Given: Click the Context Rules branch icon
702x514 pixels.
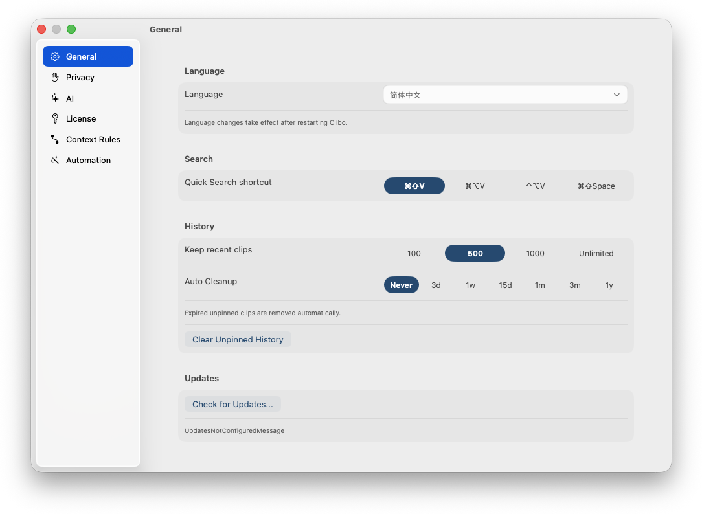Looking at the screenshot, I should pyautogui.click(x=55, y=139).
